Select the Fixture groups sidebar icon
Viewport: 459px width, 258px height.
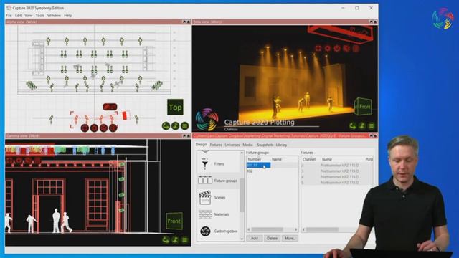point(205,180)
